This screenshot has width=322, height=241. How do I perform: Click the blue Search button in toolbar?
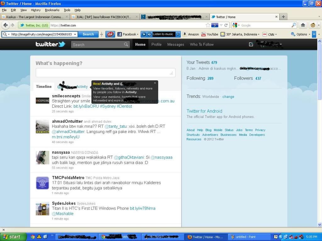coord(88,34)
